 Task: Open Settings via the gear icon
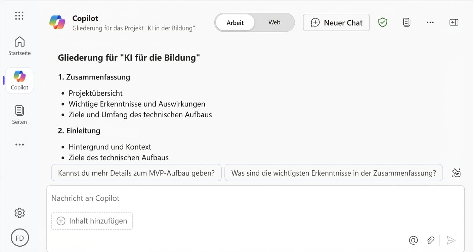pos(19,213)
